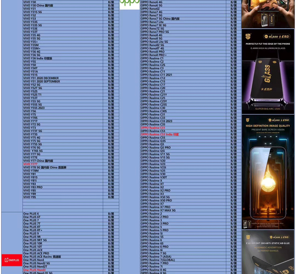
Task: Select 'OPPO Realme X7 MAX 5G' cell
Action: (x=183, y=210)
